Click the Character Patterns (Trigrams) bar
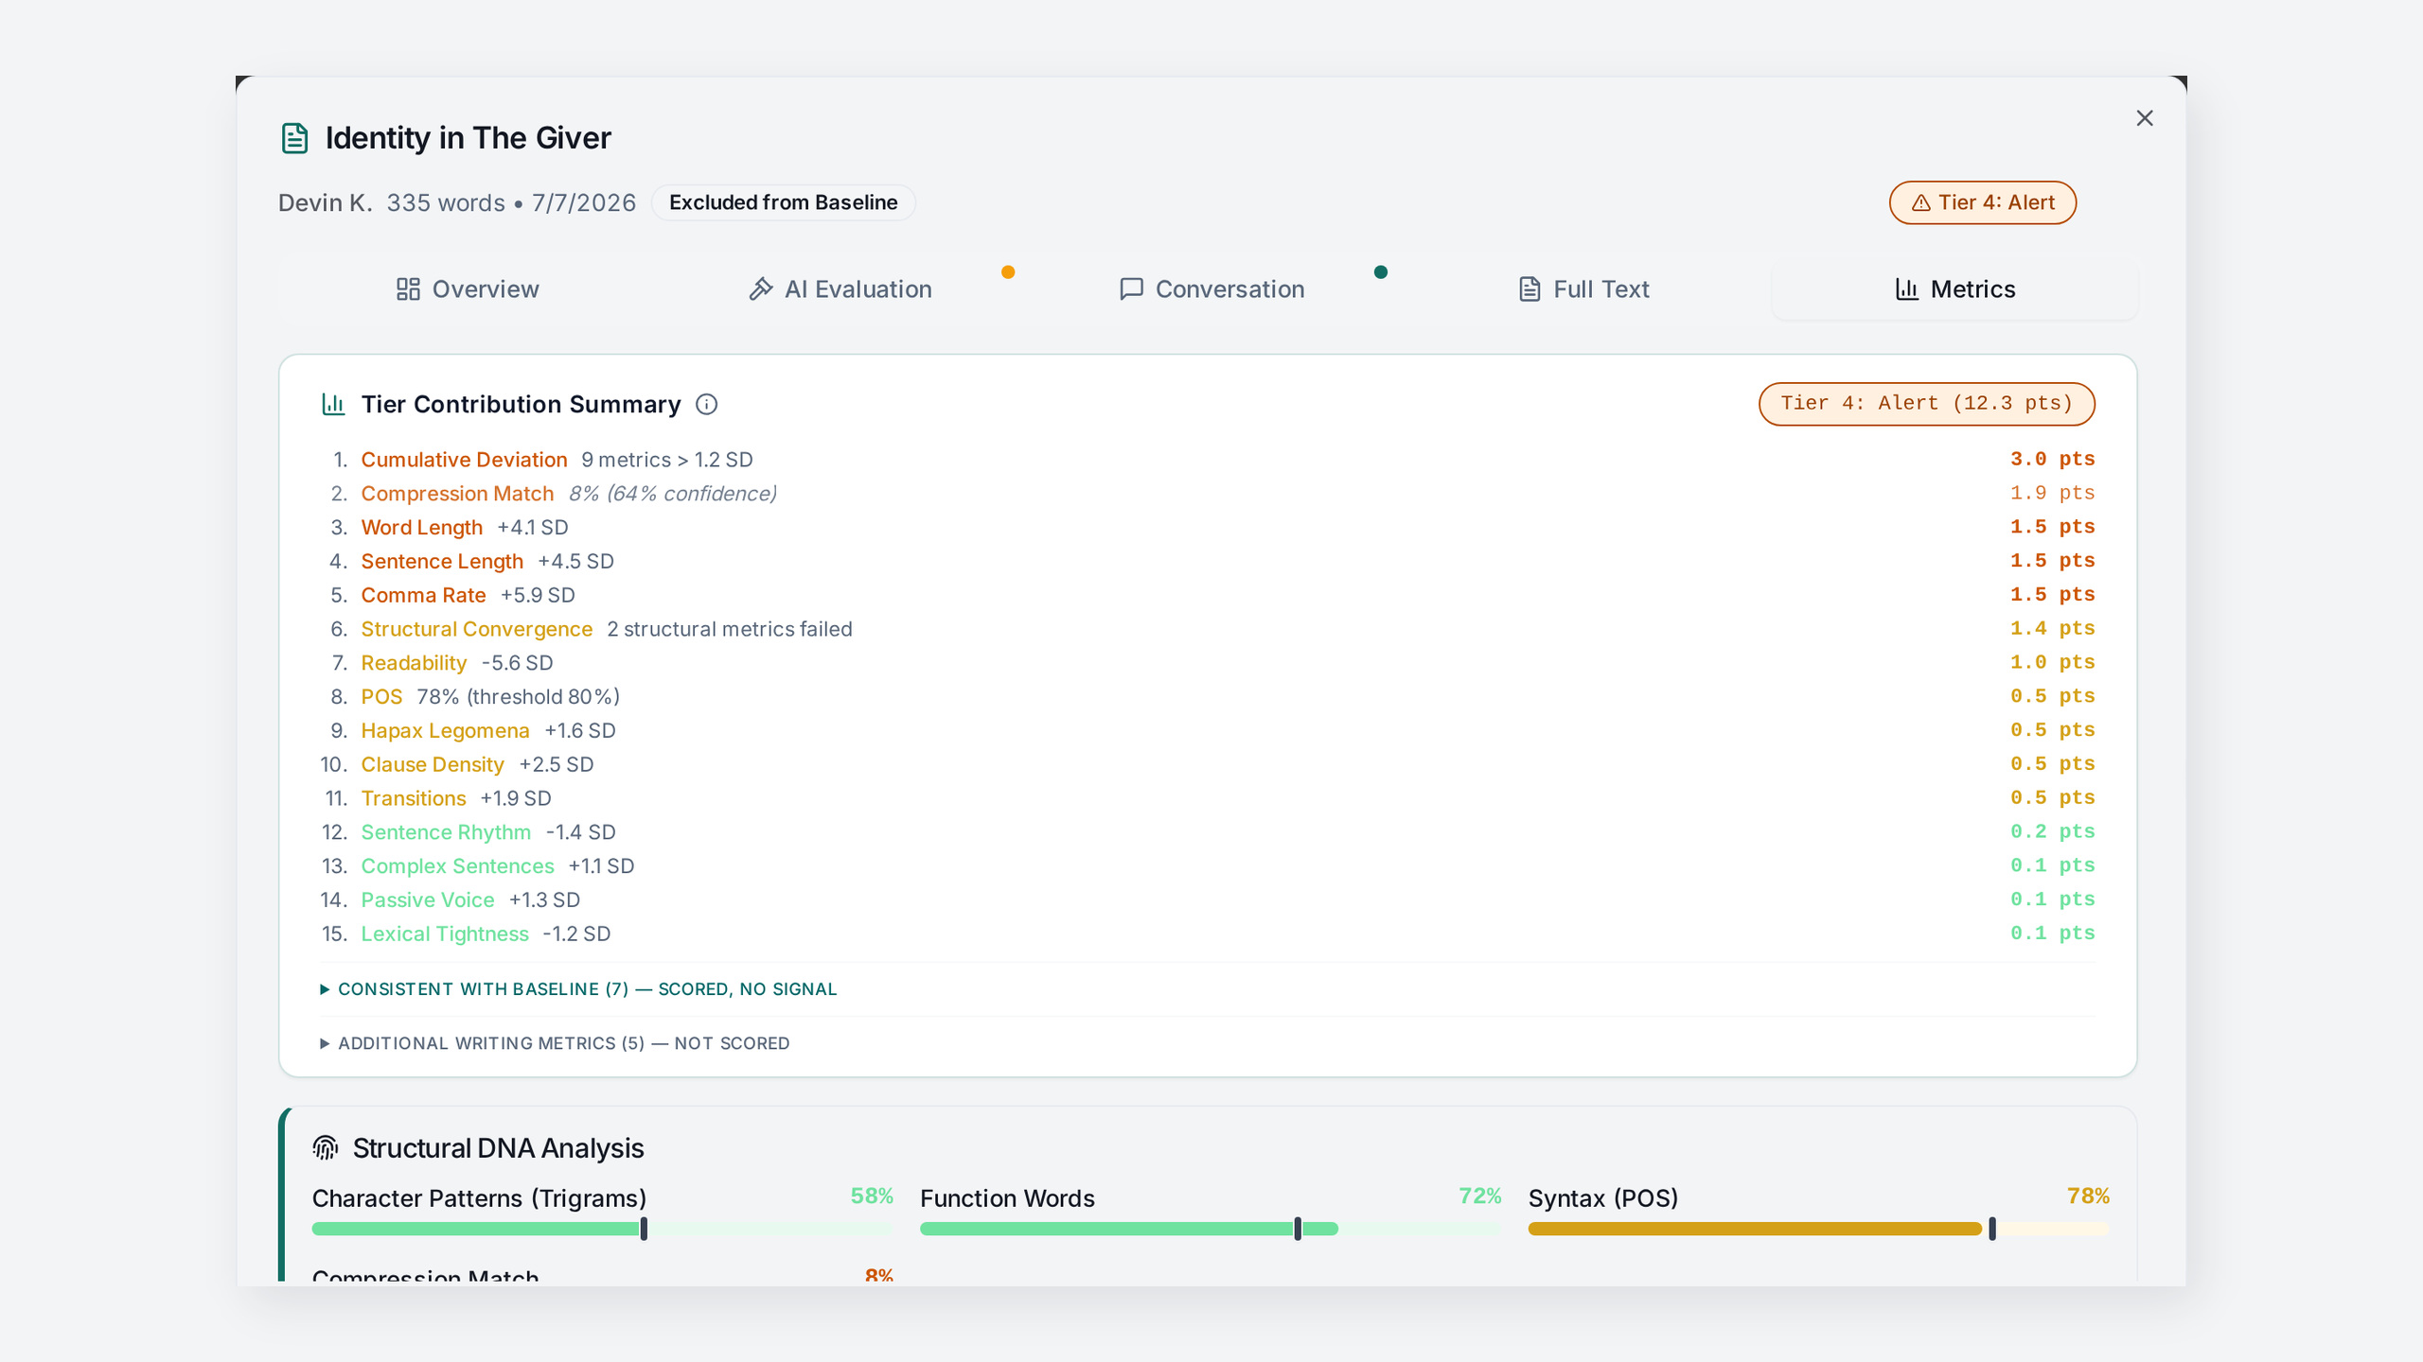This screenshot has width=2423, height=1362. pyautogui.click(x=602, y=1229)
